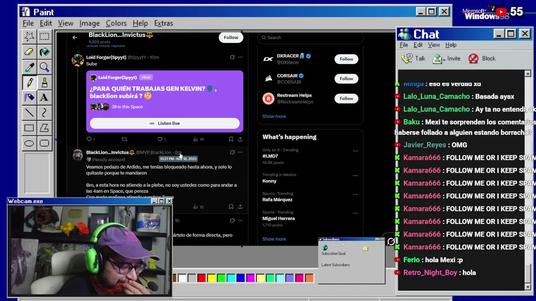Click the share icon on Loid Forger's tweet
This screenshot has height=301, width=536.
click(240, 139)
